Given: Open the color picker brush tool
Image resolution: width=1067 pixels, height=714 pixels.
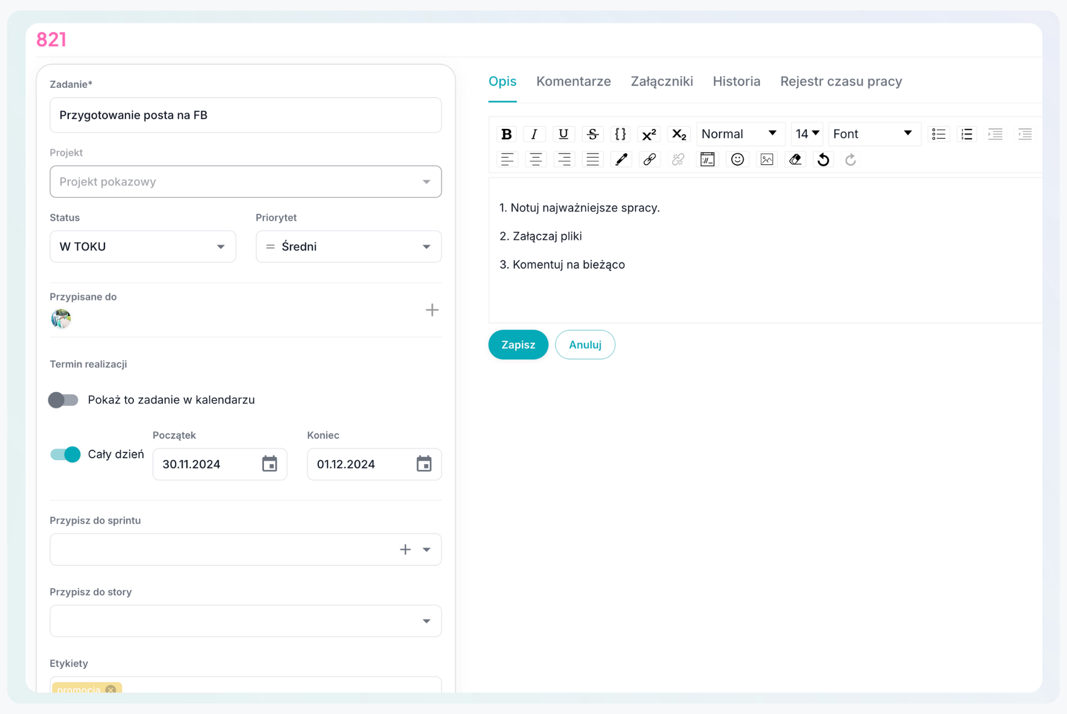Looking at the screenshot, I should point(621,160).
